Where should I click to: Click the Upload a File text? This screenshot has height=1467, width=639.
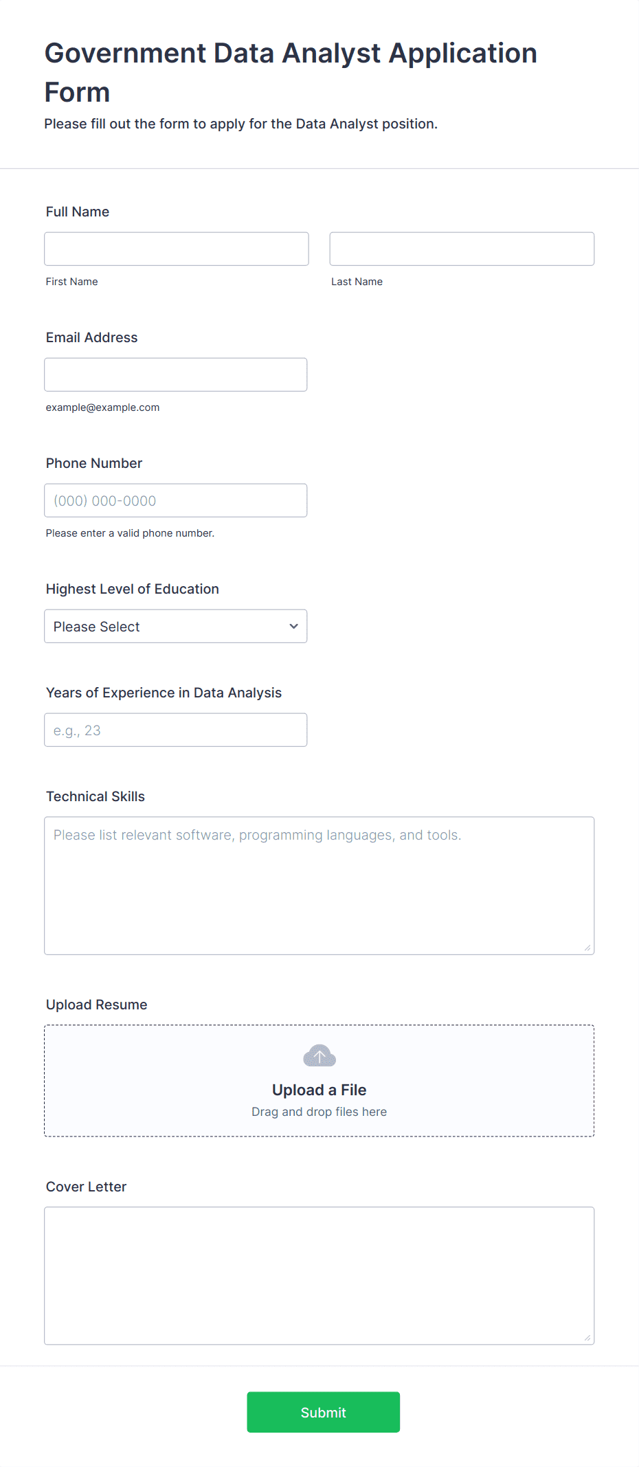[319, 1090]
